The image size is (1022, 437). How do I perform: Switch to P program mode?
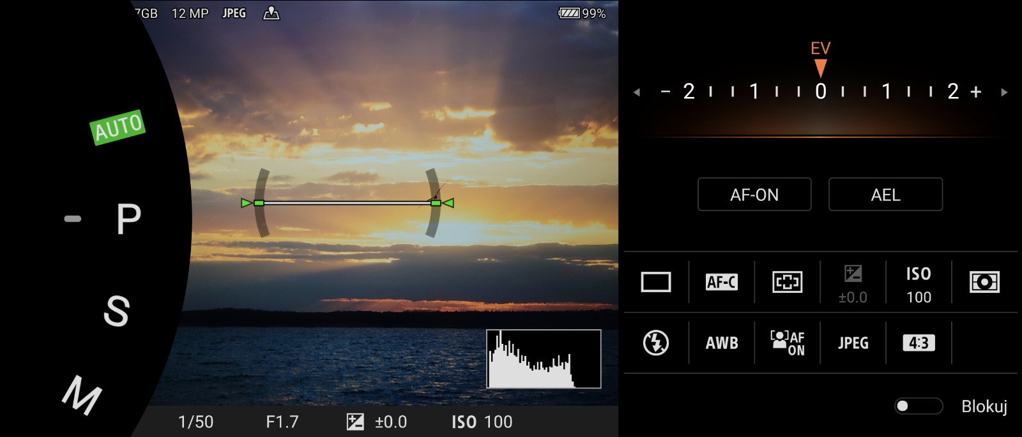[x=128, y=219]
